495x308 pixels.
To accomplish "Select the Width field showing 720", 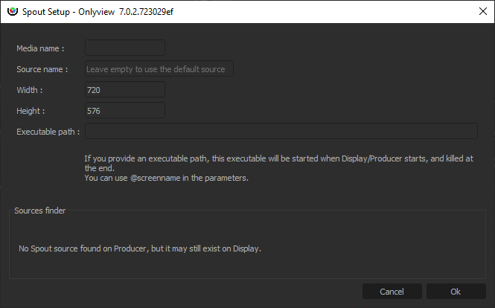I will click(x=124, y=89).
